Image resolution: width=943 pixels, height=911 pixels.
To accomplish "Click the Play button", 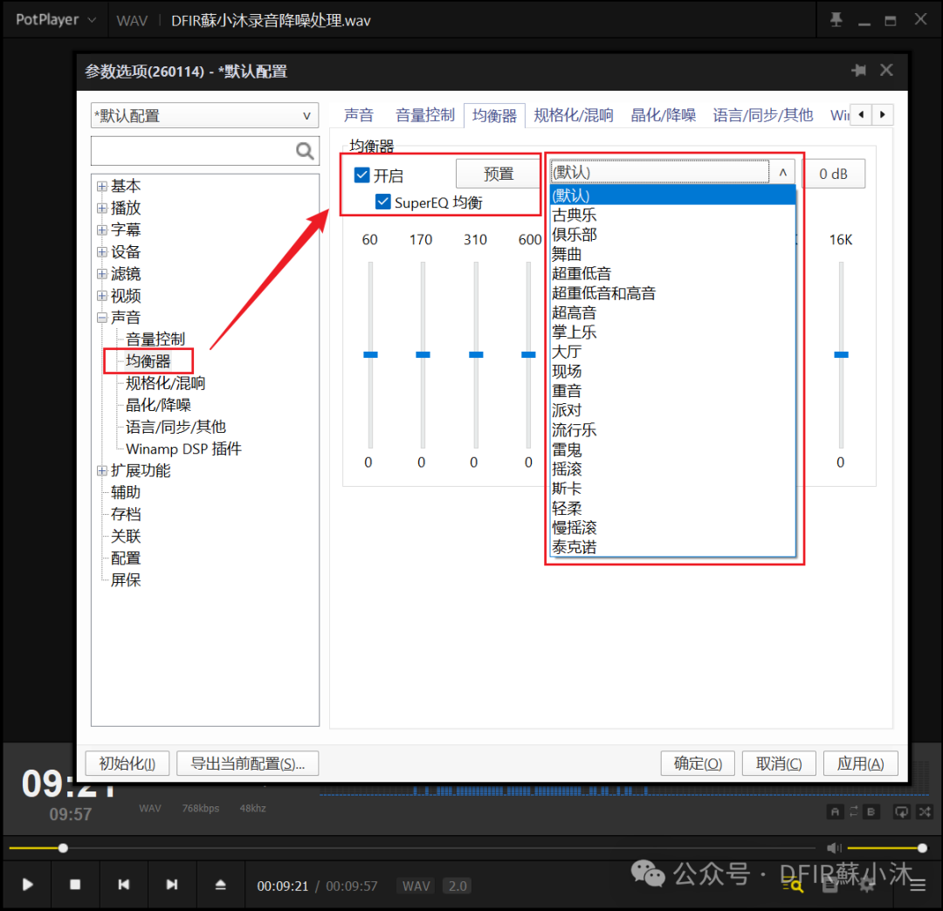I will point(26,885).
